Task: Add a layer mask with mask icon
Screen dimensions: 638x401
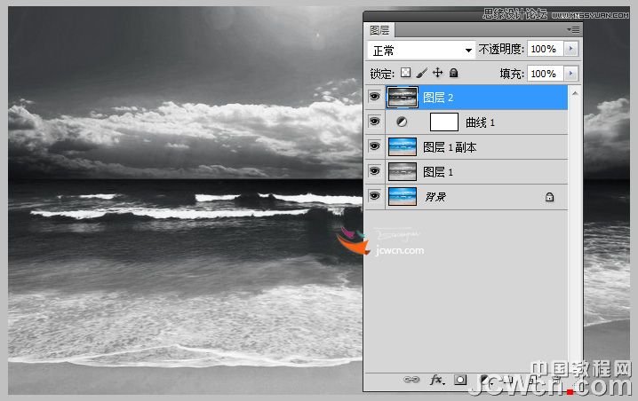Action: tap(460, 380)
